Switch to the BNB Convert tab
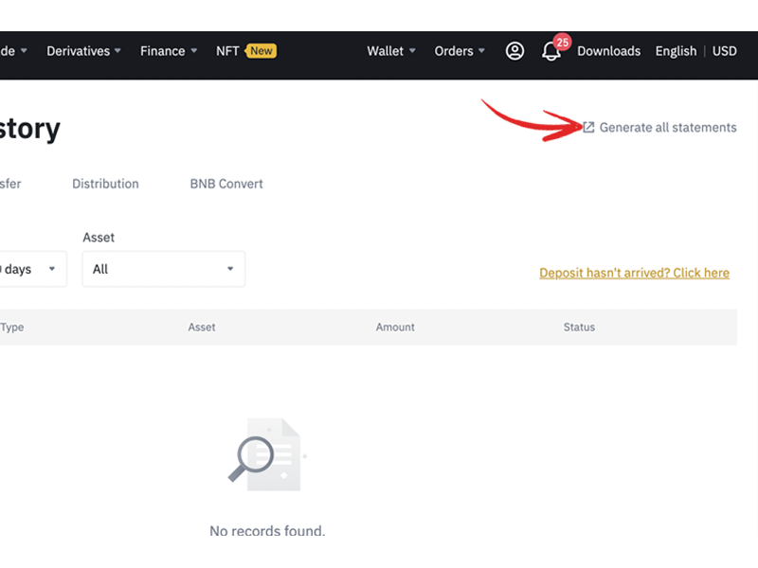The height and width of the screenshot is (568, 758). (x=226, y=184)
